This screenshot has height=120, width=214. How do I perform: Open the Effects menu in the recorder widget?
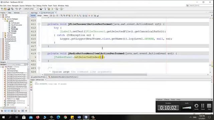(167, 100)
